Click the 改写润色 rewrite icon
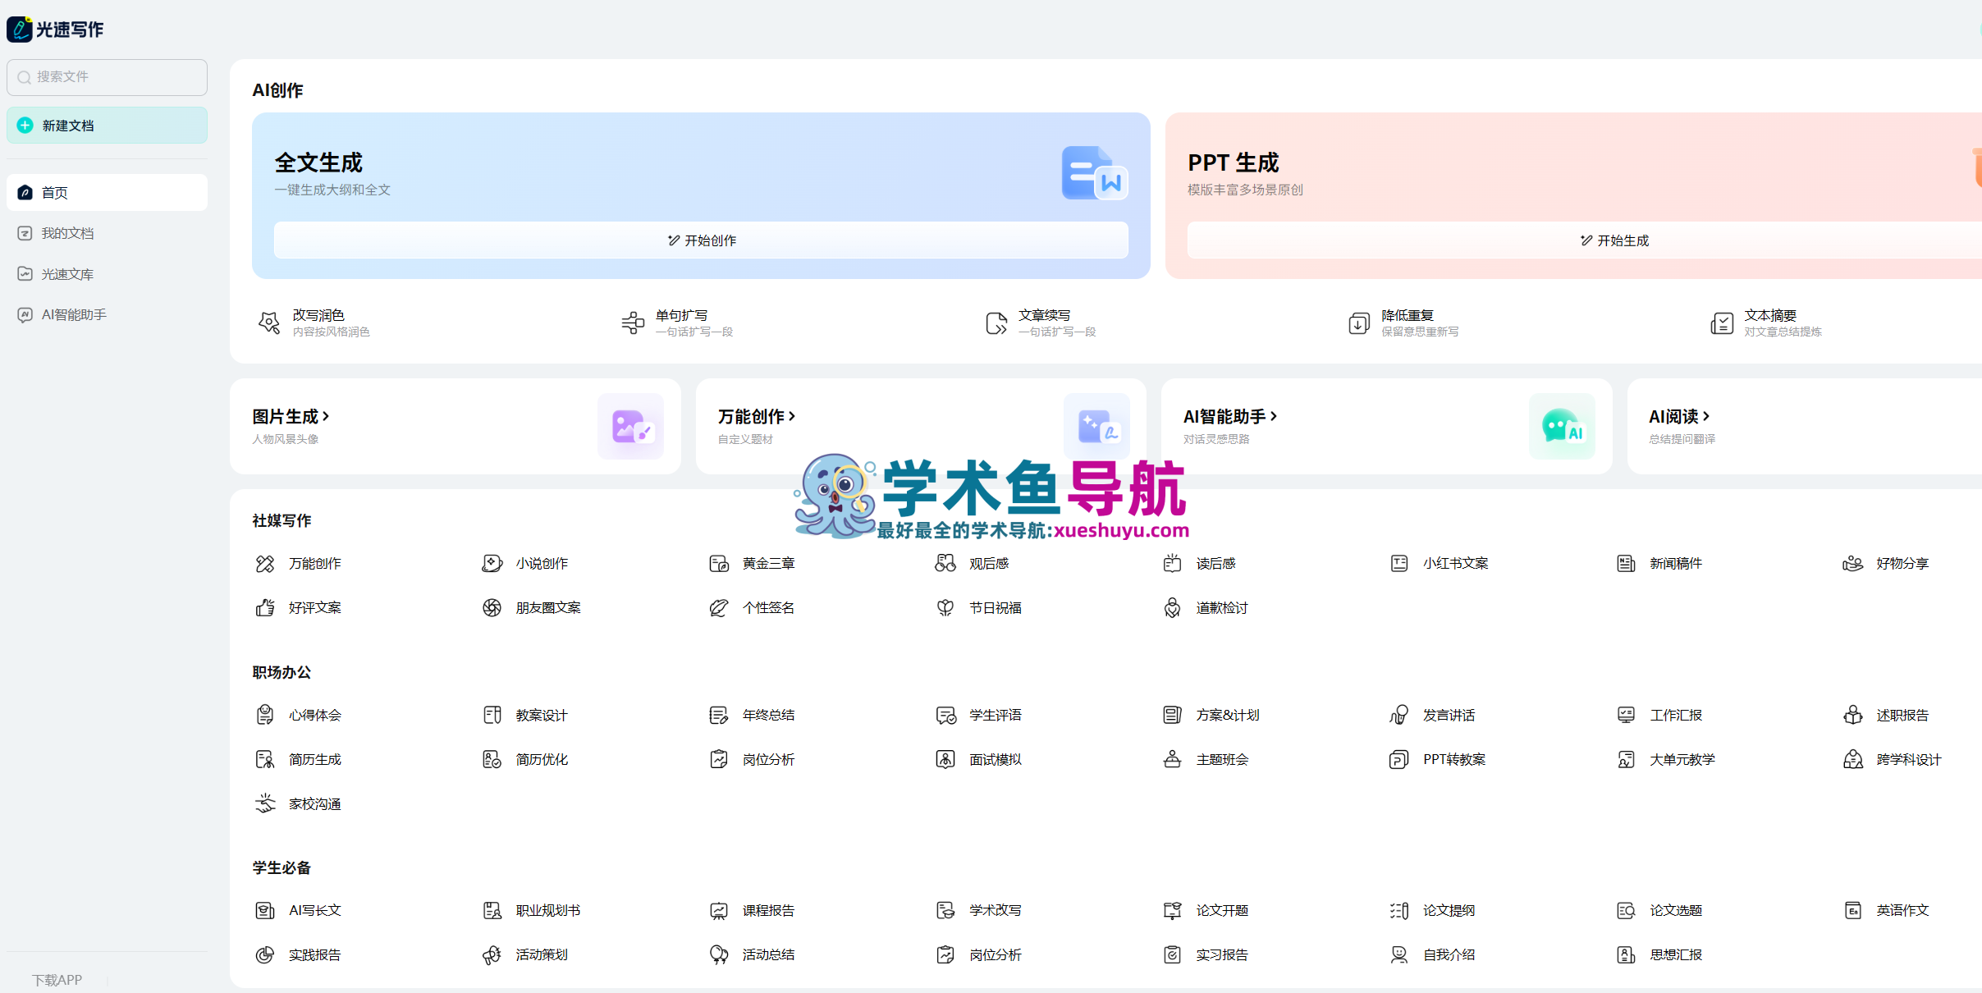This screenshot has width=1982, height=993. pos(269,323)
